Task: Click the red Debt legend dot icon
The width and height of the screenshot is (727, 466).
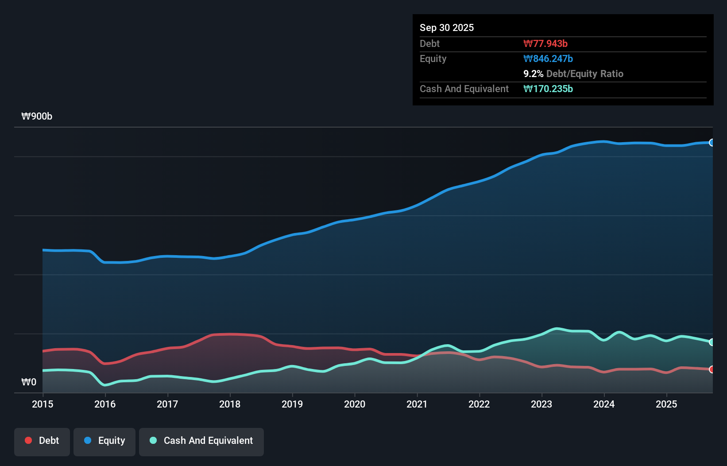Action: tap(28, 440)
